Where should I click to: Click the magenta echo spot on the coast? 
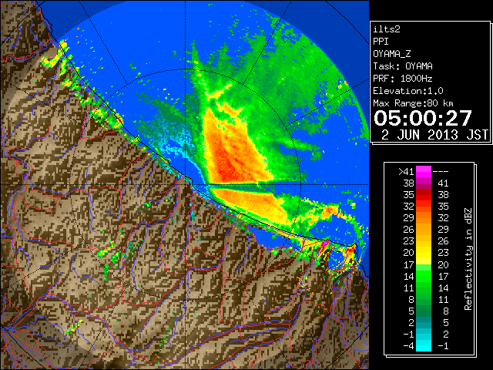pyautogui.click(x=325, y=243)
